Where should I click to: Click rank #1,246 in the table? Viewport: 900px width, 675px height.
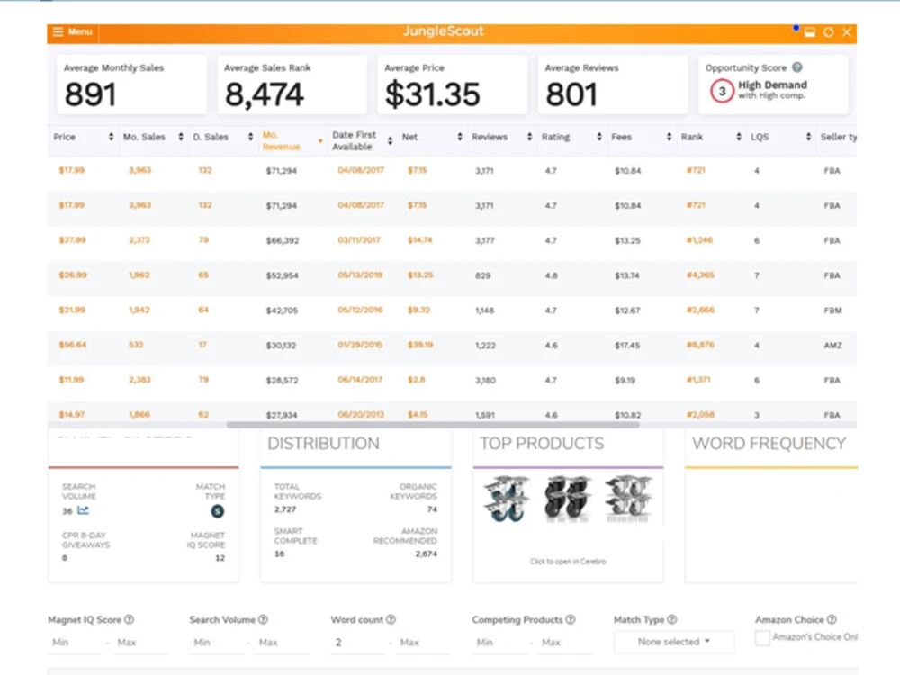click(699, 240)
